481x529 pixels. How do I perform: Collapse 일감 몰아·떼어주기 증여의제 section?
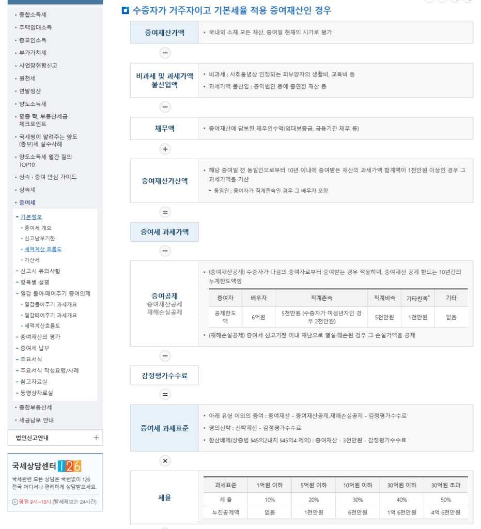tap(55, 293)
